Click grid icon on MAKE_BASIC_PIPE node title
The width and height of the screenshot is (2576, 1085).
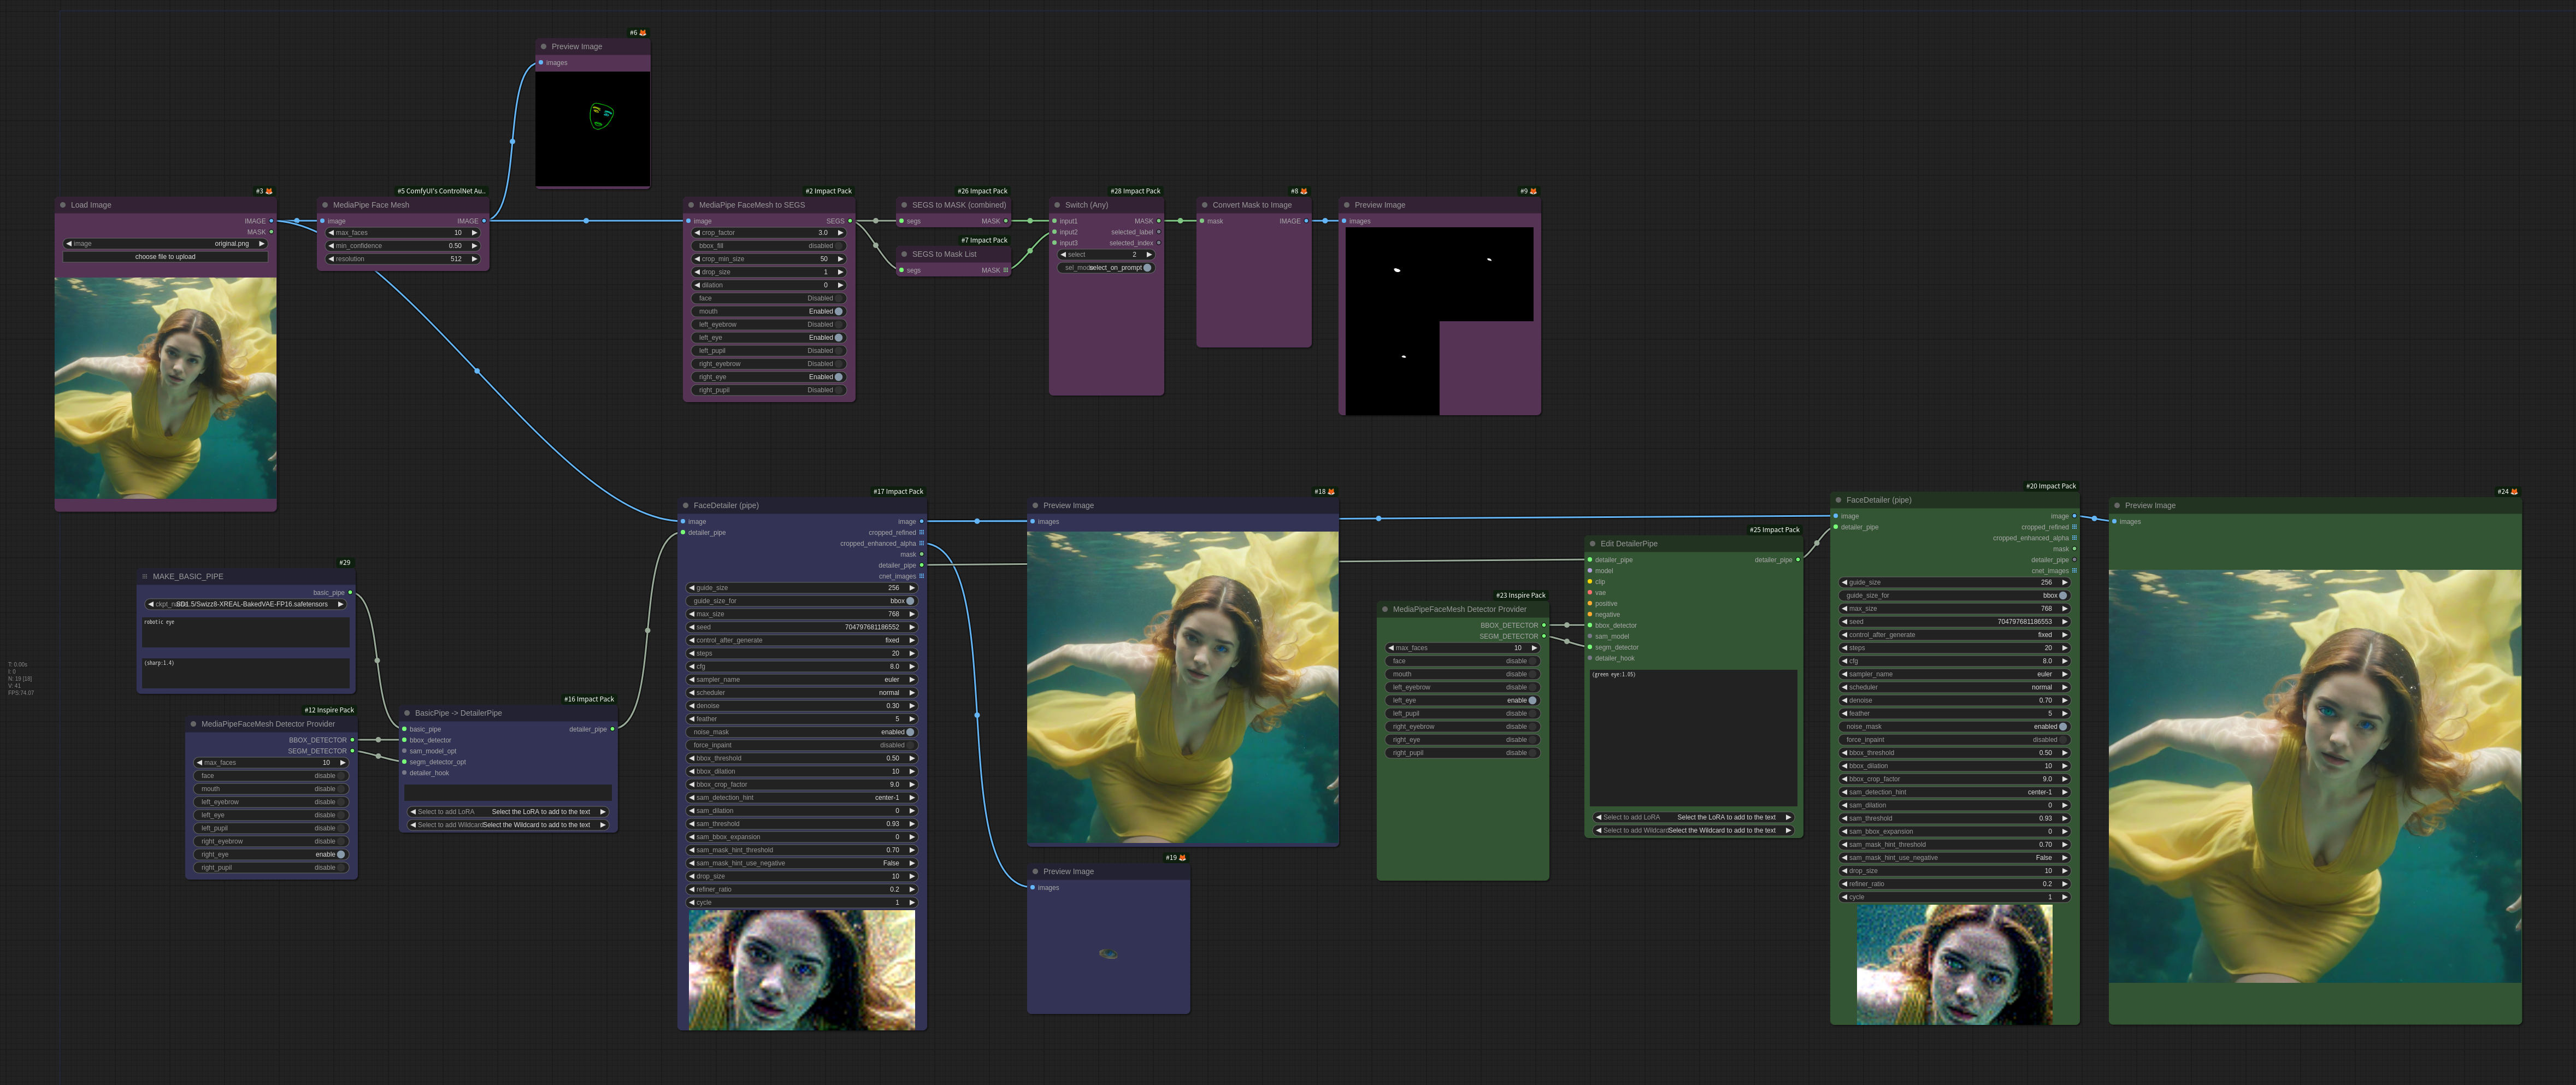[x=145, y=577]
